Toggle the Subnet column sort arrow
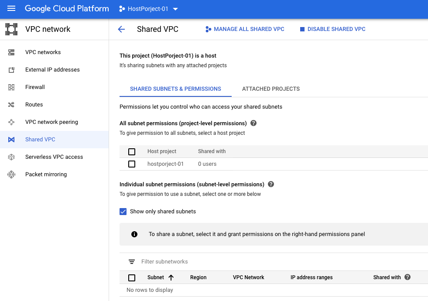Viewport: 428px width, 301px height. click(x=171, y=277)
